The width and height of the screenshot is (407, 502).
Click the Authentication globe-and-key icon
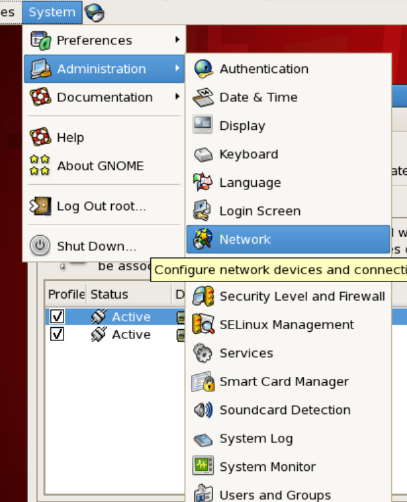click(203, 68)
